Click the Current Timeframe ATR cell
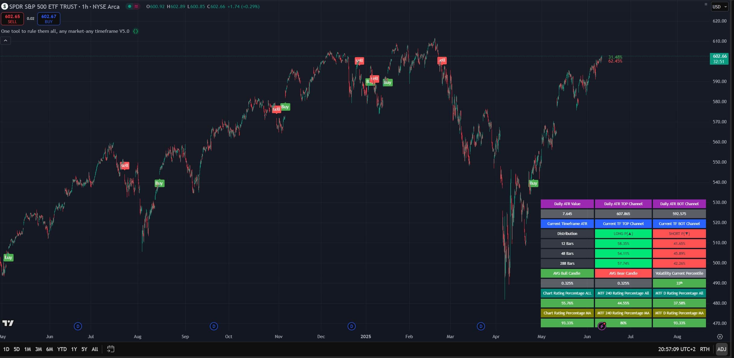Viewport: 734px width, 358px height. click(x=567, y=224)
